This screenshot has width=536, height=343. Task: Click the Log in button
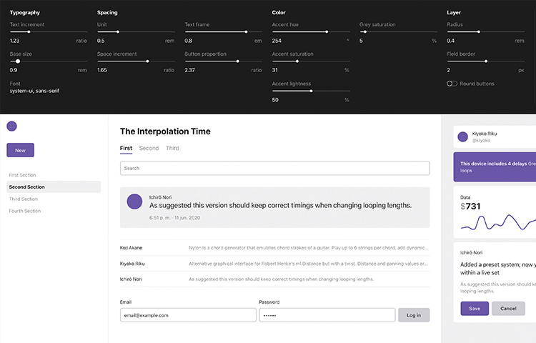(x=414, y=315)
